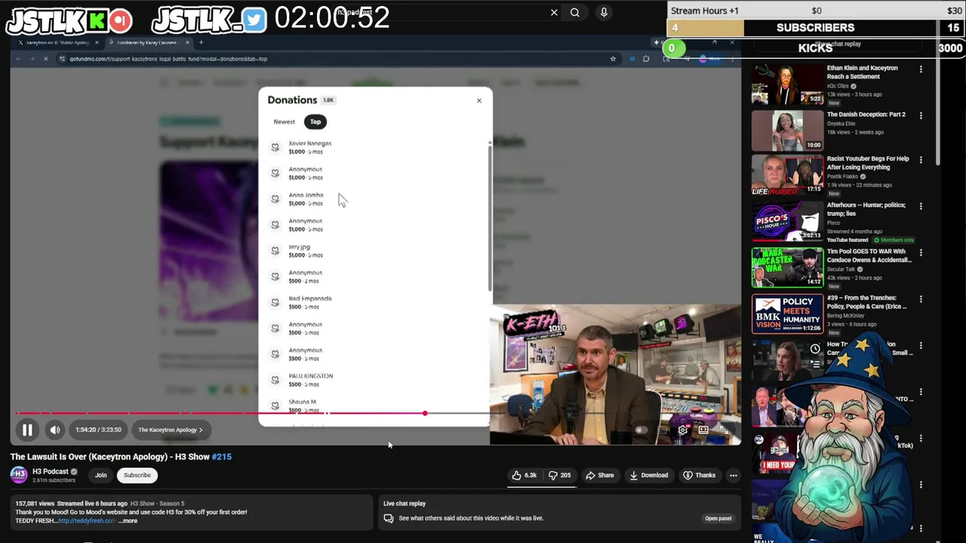Open options menu for Danish Deception video
The width and height of the screenshot is (966, 543).
(921, 115)
